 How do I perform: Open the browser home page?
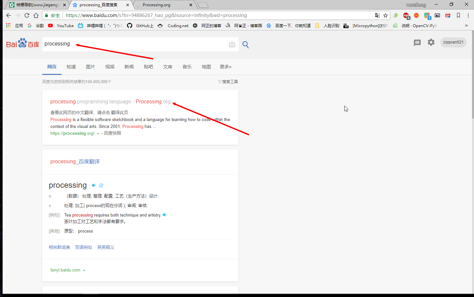point(36,15)
